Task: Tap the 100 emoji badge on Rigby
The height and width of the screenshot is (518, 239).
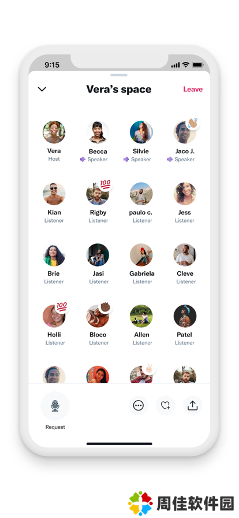Action: pyautogui.click(x=105, y=184)
